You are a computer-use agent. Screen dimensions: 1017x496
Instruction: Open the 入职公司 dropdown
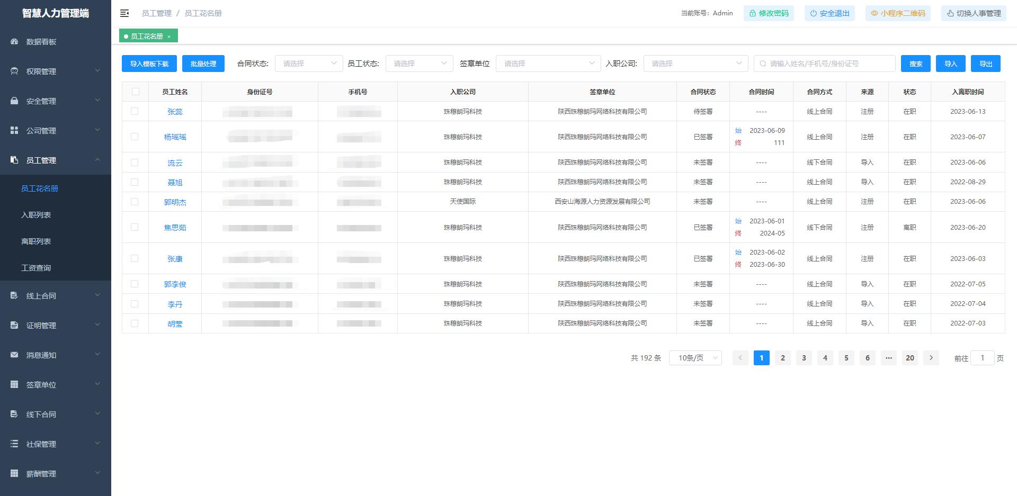point(695,63)
